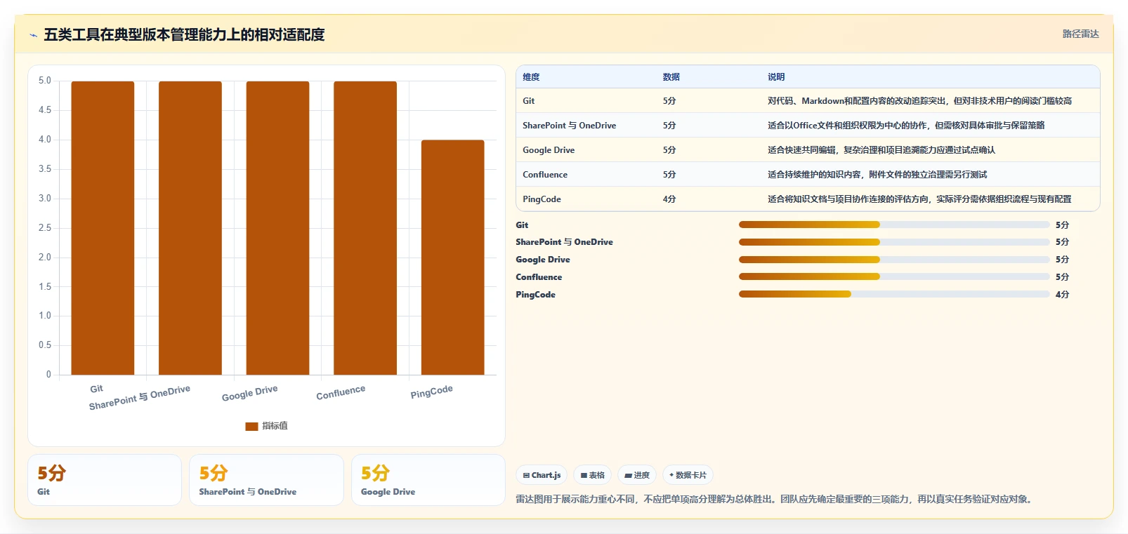
Task: Click the 维度 column header
Action: [x=531, y=77]
